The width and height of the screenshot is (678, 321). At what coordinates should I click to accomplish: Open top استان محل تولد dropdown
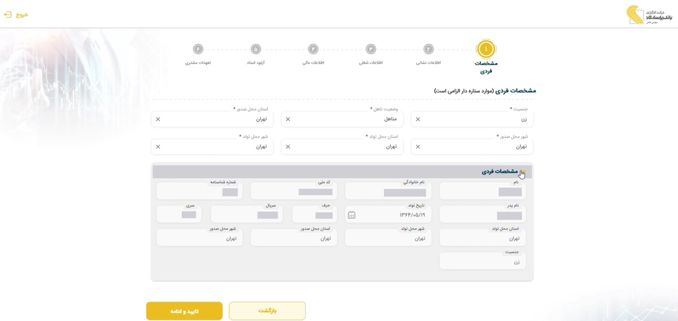(342, 147)
